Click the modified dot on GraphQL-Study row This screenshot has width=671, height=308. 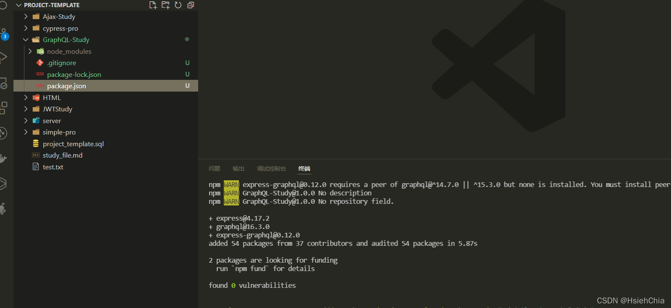point(187,39)
